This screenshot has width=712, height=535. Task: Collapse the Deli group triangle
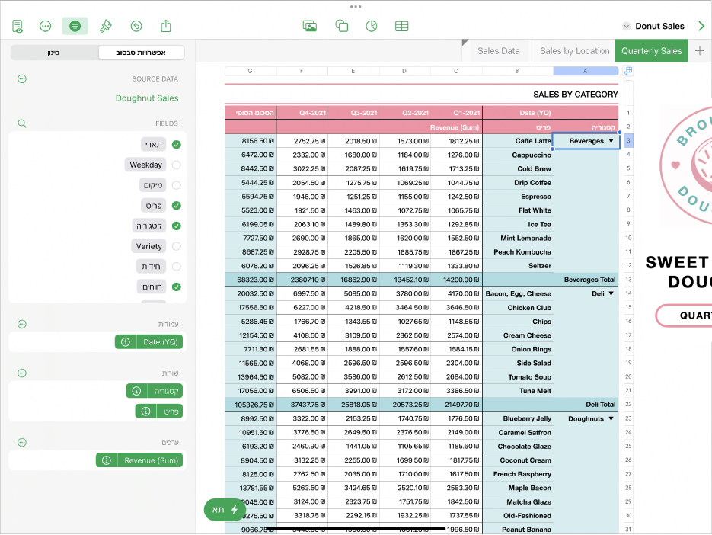(x=611, y=293)
